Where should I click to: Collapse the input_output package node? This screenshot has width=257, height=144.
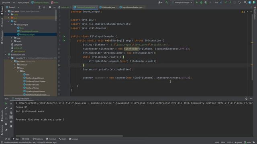(x=12, y=24)
